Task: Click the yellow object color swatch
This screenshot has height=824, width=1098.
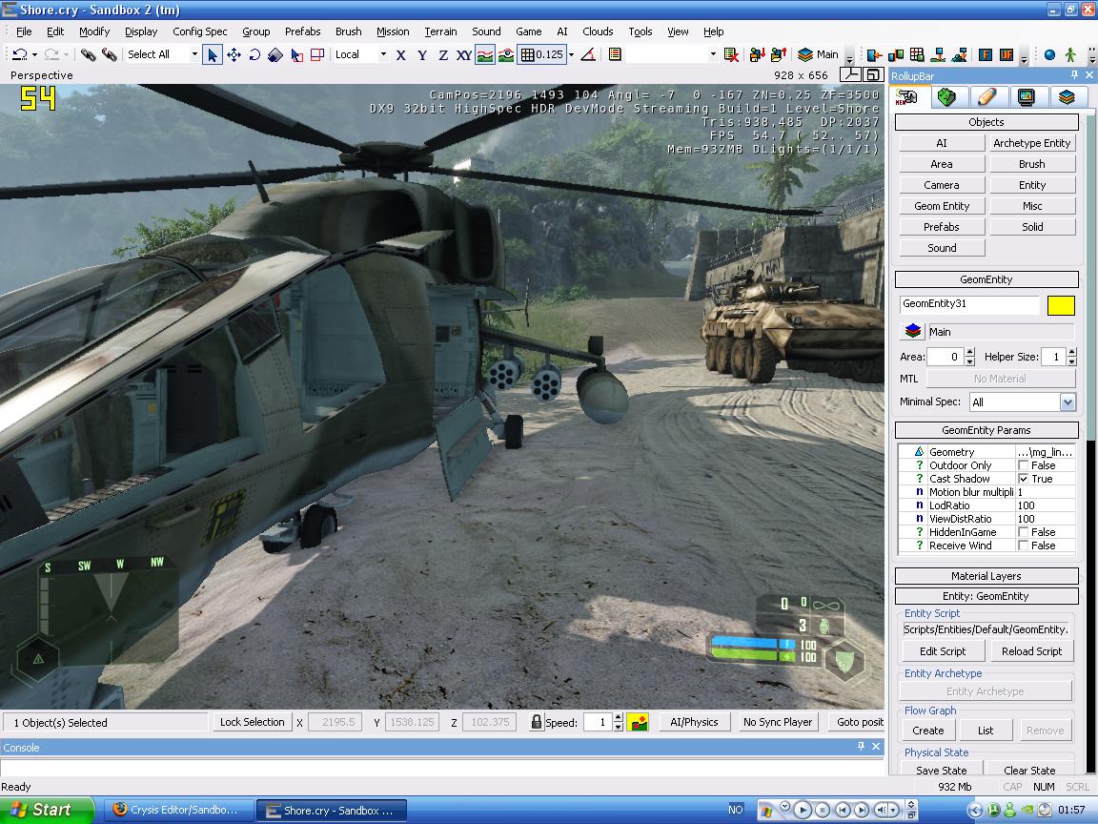Action: pyautogui.click(x=1060, y=305)
